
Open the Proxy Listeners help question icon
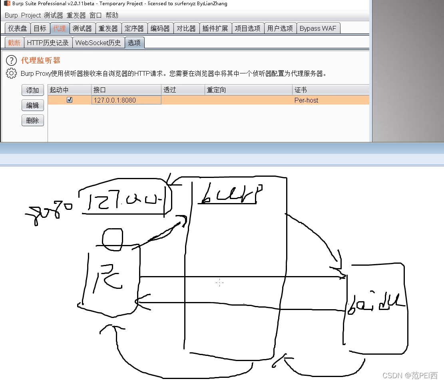click(x=11, y=61)
